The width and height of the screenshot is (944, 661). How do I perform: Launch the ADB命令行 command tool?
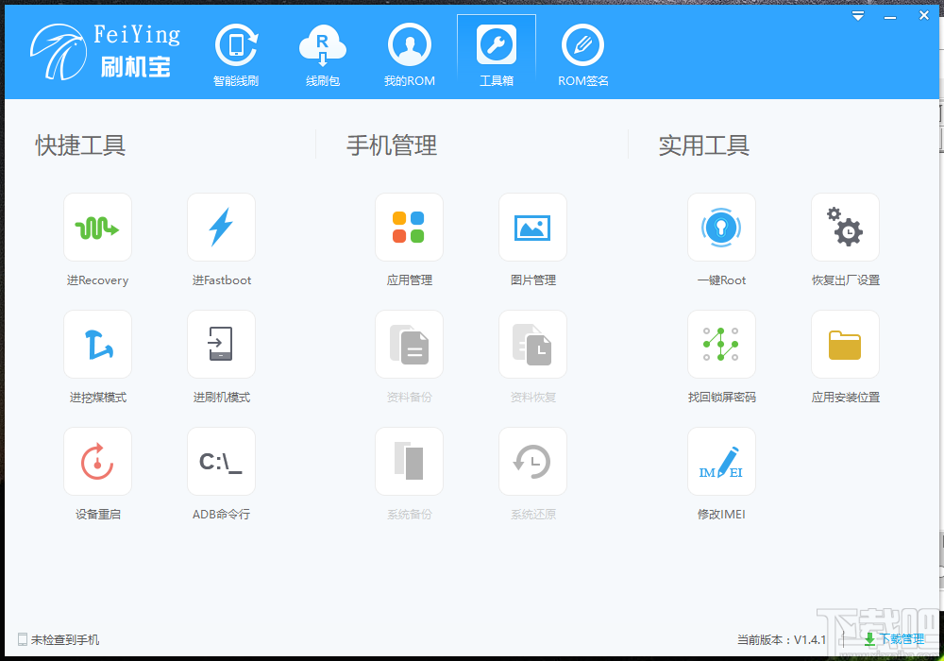(221, 461)
